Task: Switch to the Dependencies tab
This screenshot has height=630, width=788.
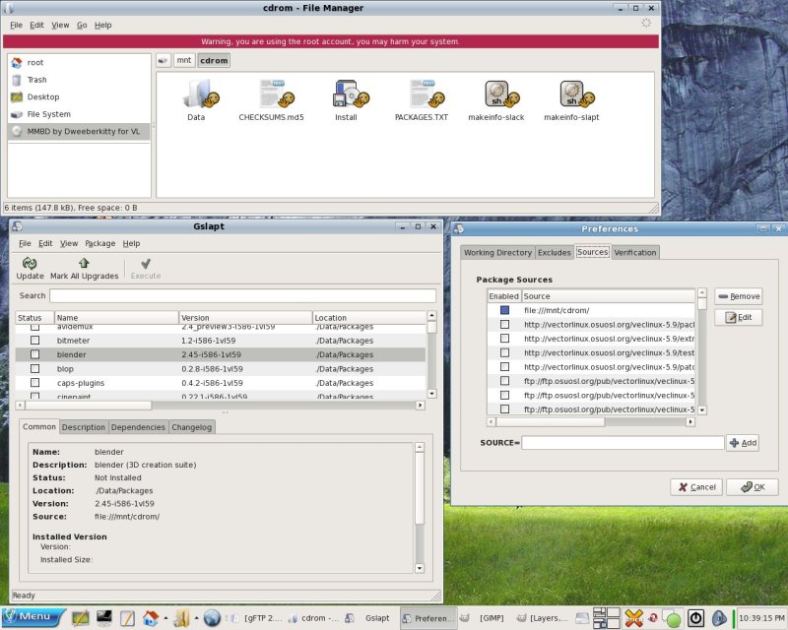Action: click(x=138, y=427)
